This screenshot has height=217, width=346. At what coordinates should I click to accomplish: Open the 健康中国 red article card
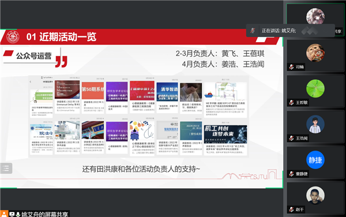tap(142, 97)
